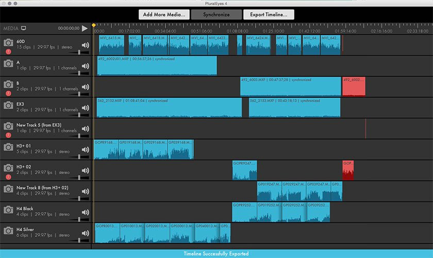Toggle the H4 Black track speaker
The width and height of the screenshot is (433, 258).
(x=86, y=212)
